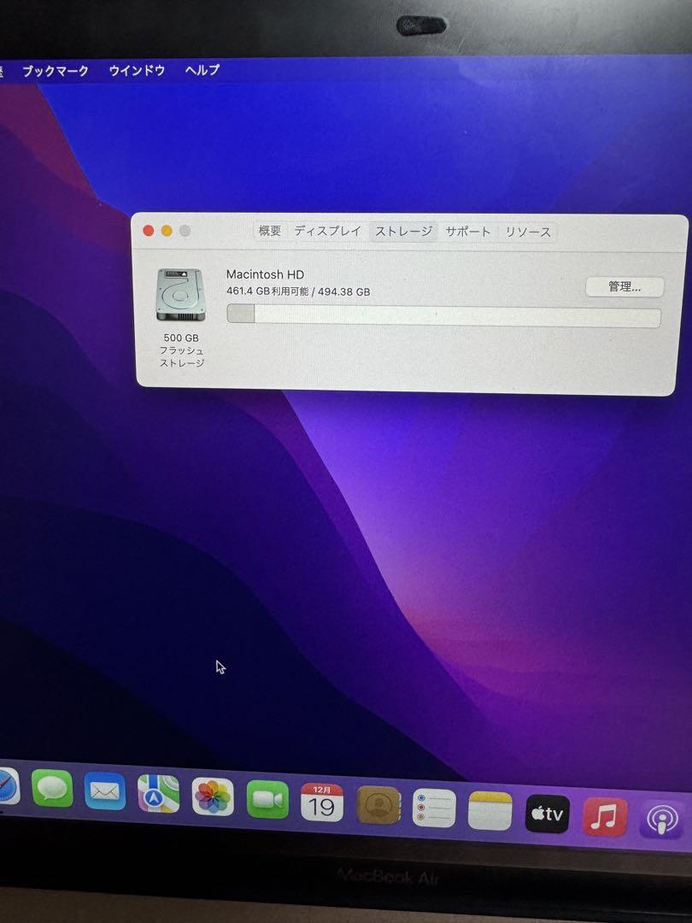Open the Apple TV app in the Dock
Screen dimensions: 692x923
(x=547, y=814)
